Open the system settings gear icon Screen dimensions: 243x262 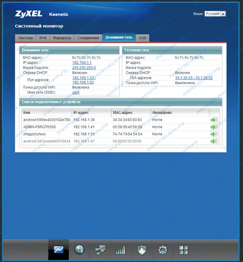pos(162,250)
